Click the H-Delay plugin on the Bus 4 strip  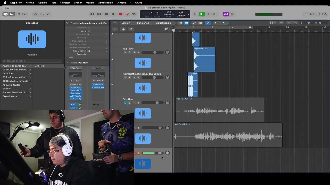(x=98, y=85)
